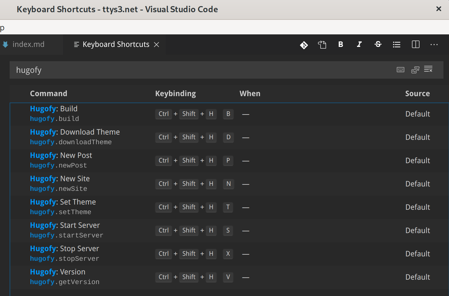Click the B key of Build keybinding

(x=228, y=114)
